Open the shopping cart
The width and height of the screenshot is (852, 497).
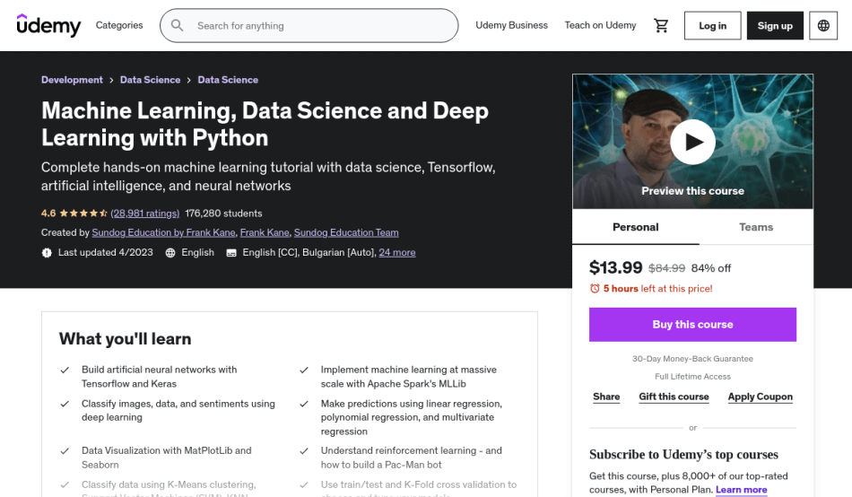pos(661,26)
